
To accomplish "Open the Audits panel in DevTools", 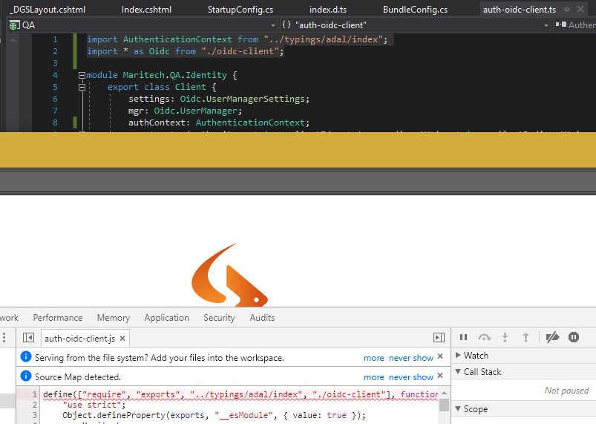I will tap(262, 318).
